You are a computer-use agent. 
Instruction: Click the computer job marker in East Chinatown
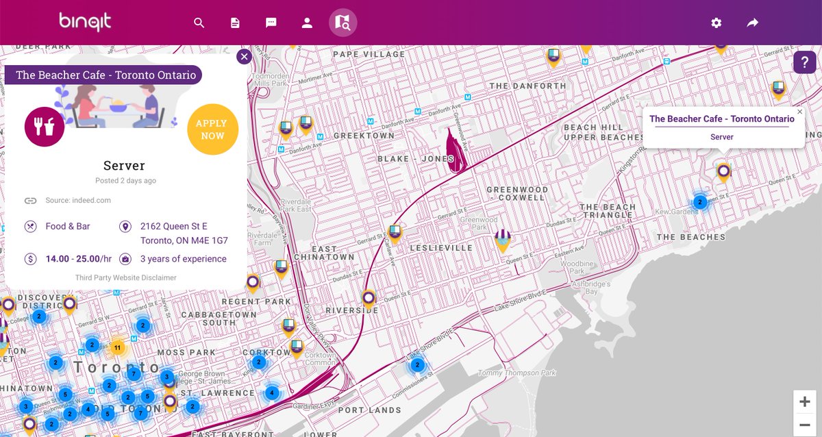[x=280, y=269]
